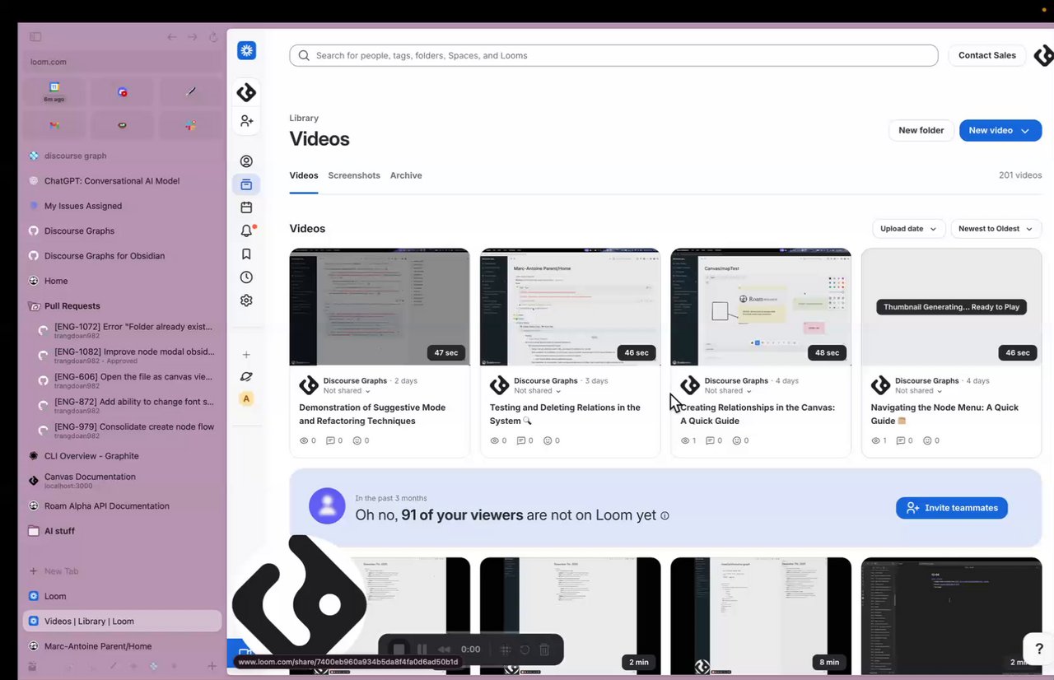This screenshot has width=1054, height=680.
Task: Open 'Navigating the Node Menu: A Quick Guide' title
Action: (944, 414)
